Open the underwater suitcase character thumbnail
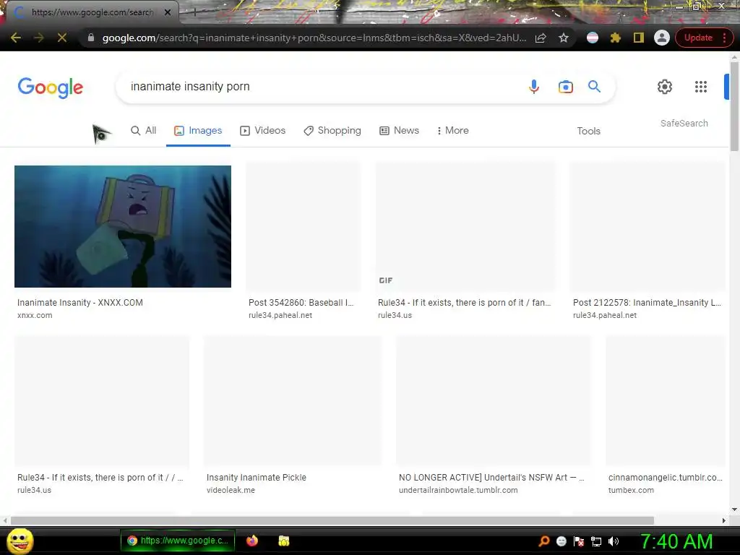 pyautogui.click(x=123, y=226)
